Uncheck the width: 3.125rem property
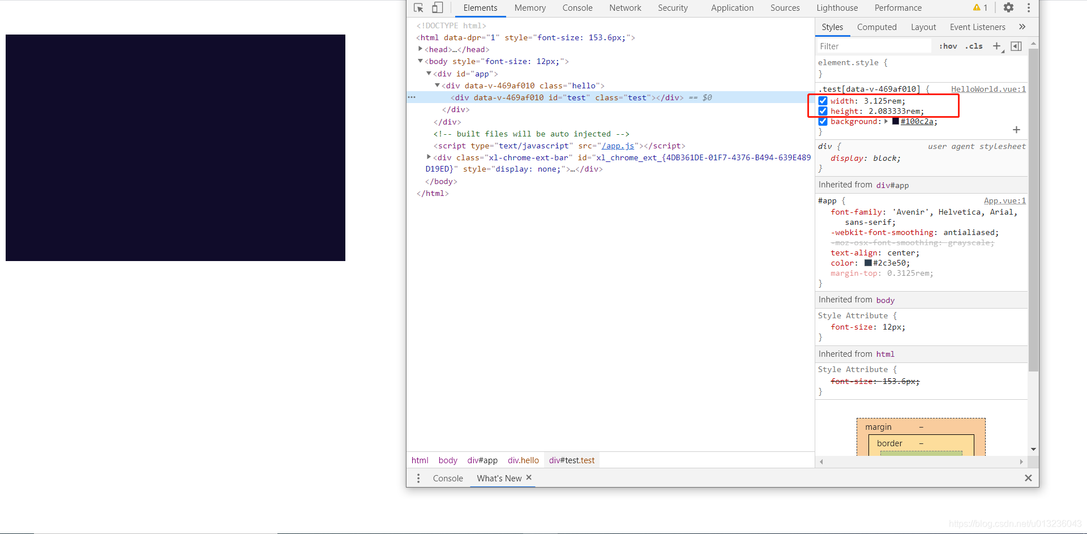 [x=823, y=100]
